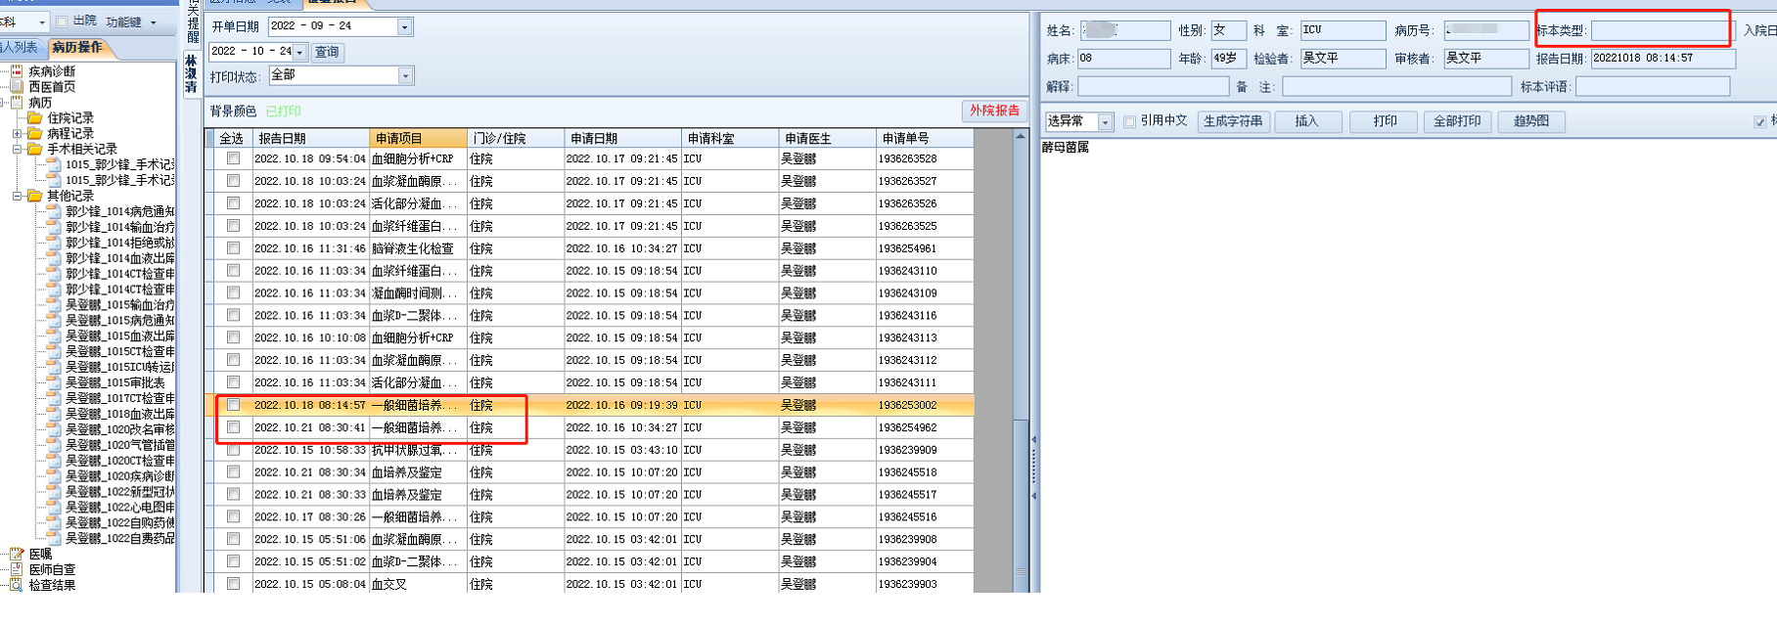Screen dimensions: 1777x625
Task: Open the 趋势图 trend chart
Action: pyautogui.click(x=1530, y=121)
